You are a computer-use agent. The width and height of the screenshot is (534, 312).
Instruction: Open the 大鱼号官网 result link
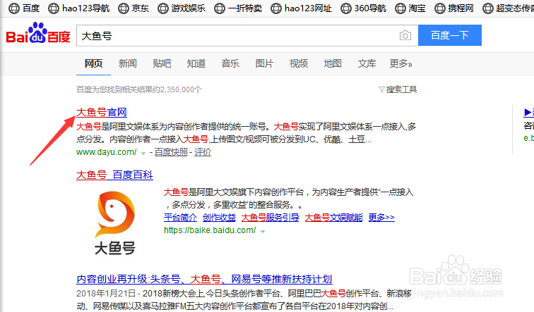(102, 113)
